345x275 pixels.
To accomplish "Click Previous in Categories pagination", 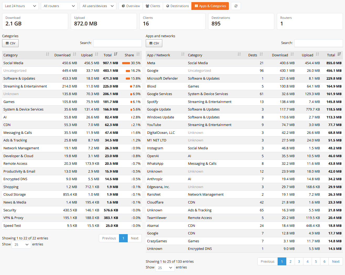I will [x=109, y=238].
